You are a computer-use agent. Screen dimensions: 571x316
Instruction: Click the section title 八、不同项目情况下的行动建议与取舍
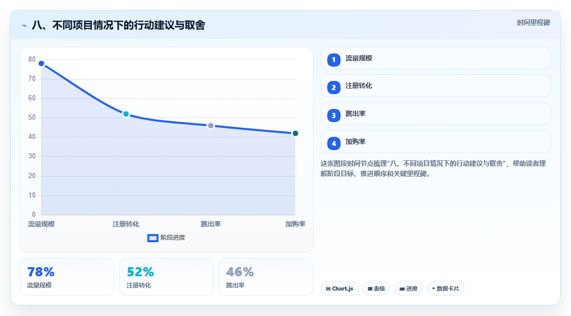coord(118,25)
